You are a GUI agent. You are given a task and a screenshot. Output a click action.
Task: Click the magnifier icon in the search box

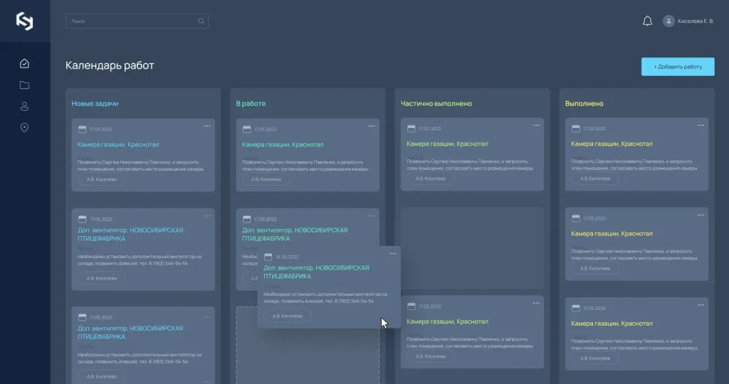(201, 21)
